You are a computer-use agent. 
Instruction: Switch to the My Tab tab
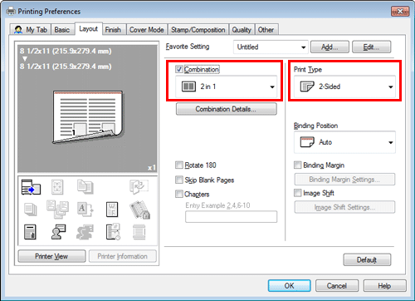(x=31, y=30)
